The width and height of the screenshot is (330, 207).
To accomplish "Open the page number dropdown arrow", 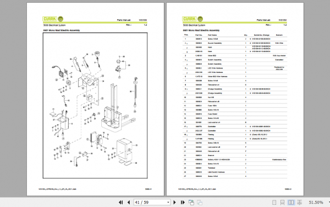I will pyautogui.click(x=168, y=203).
